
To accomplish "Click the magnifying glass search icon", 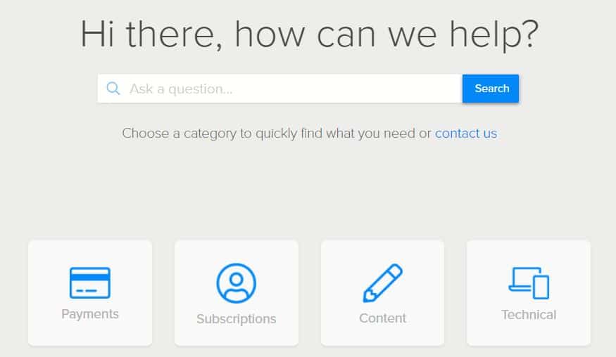I will click(x=113, y=89).
